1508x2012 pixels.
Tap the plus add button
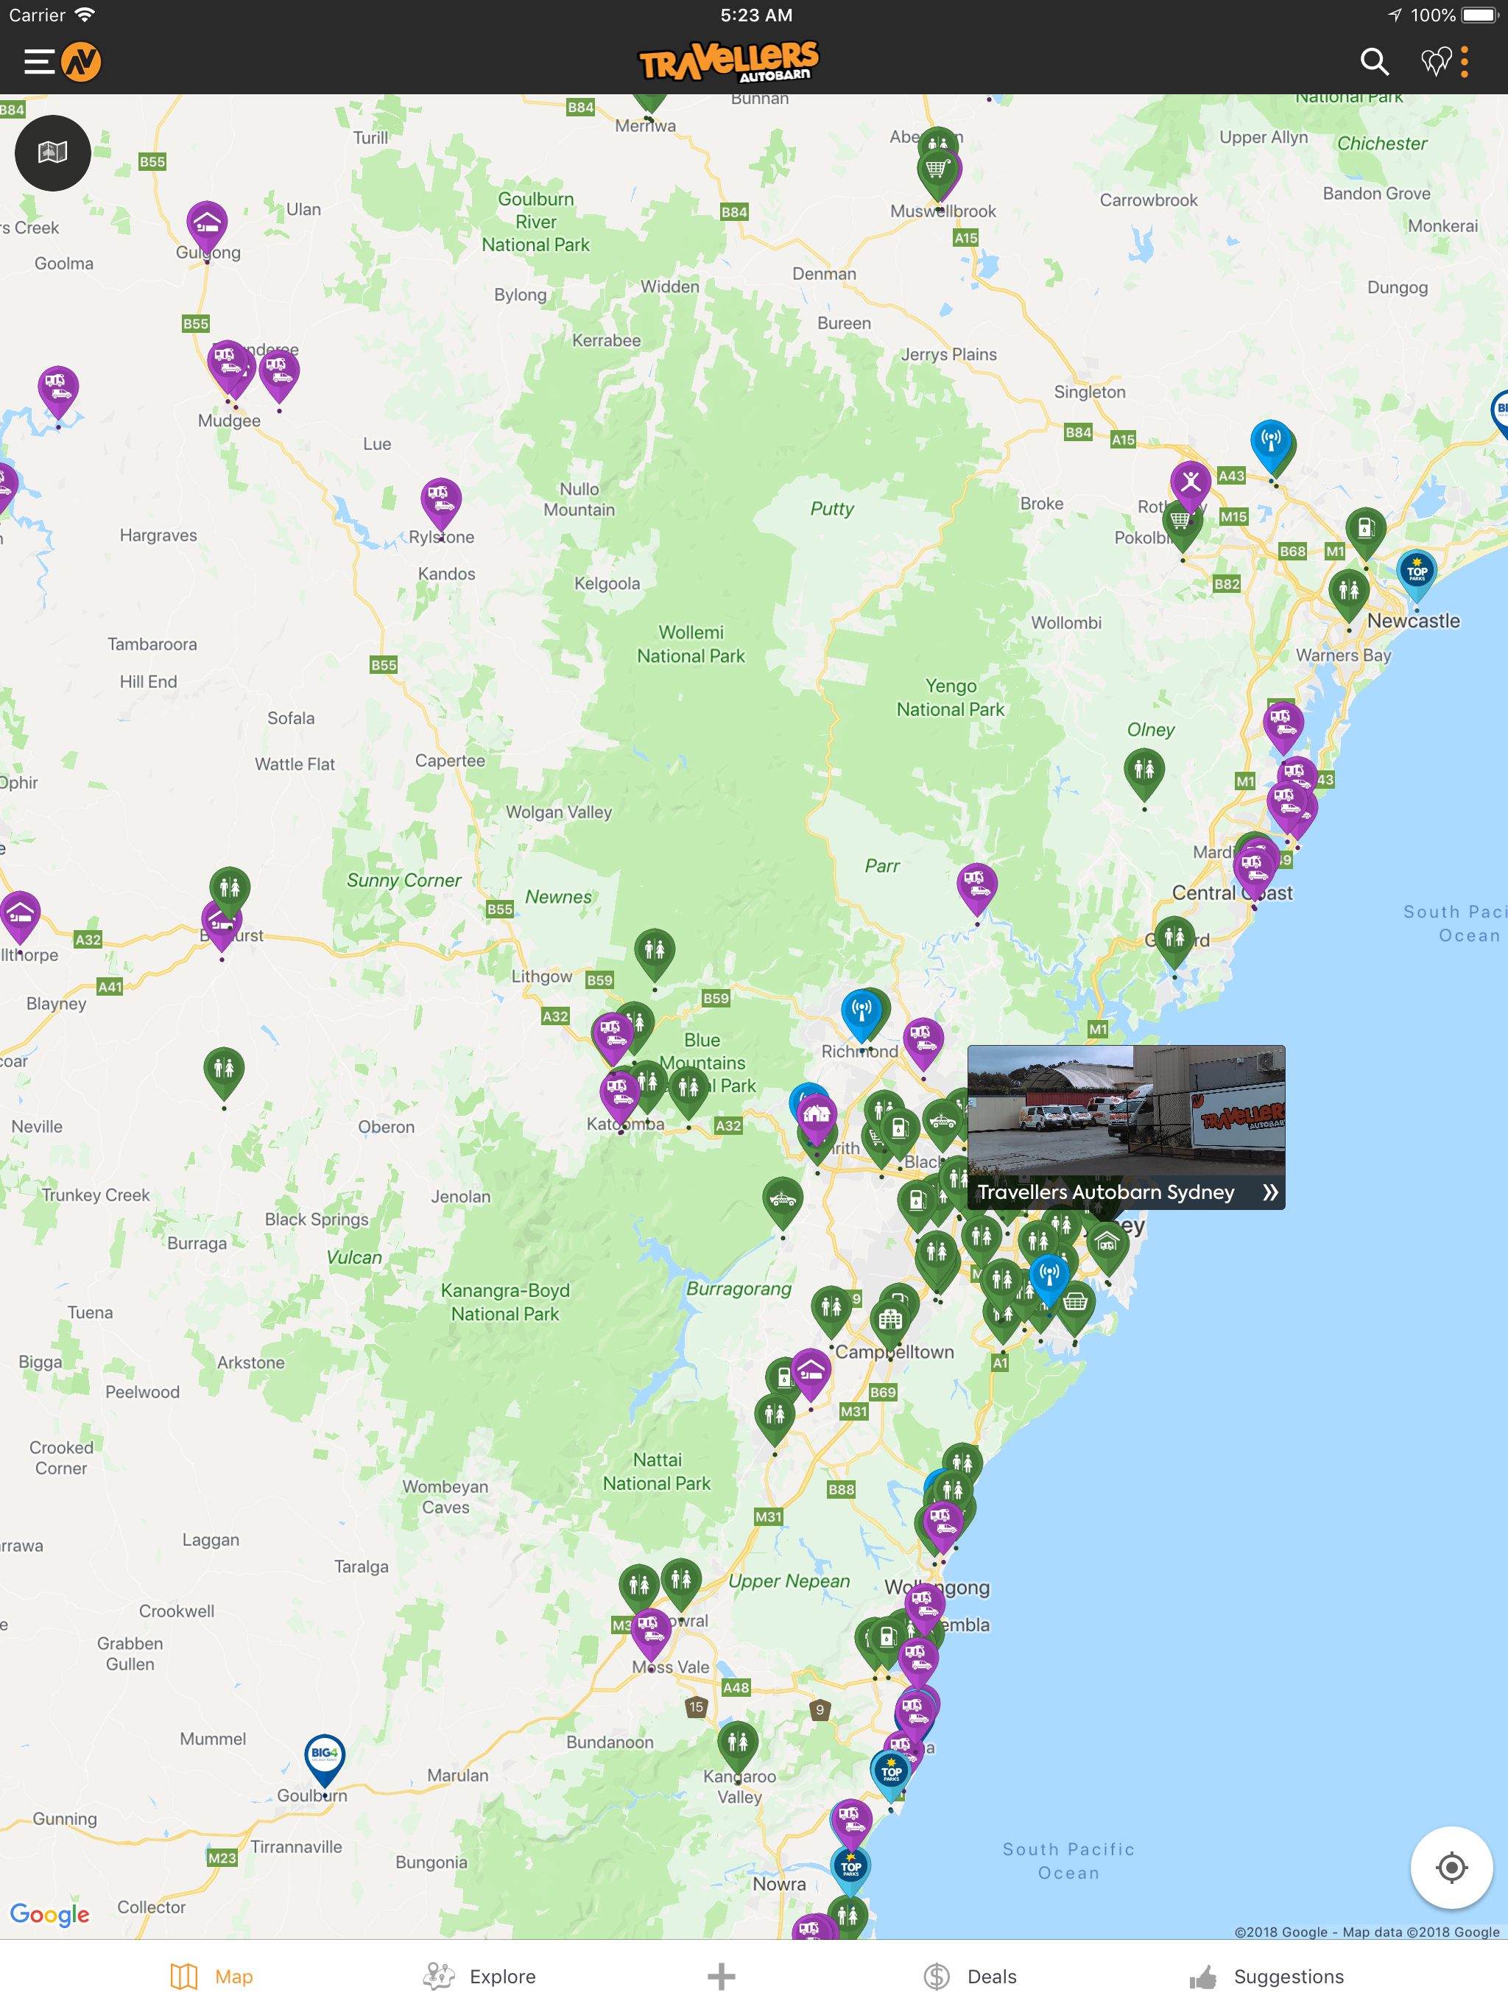point(722,1976)
